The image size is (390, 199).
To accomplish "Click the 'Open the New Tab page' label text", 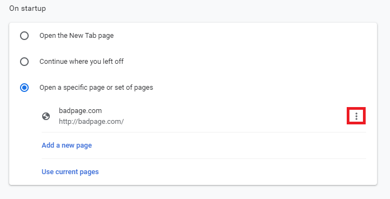I will [77, 36].
